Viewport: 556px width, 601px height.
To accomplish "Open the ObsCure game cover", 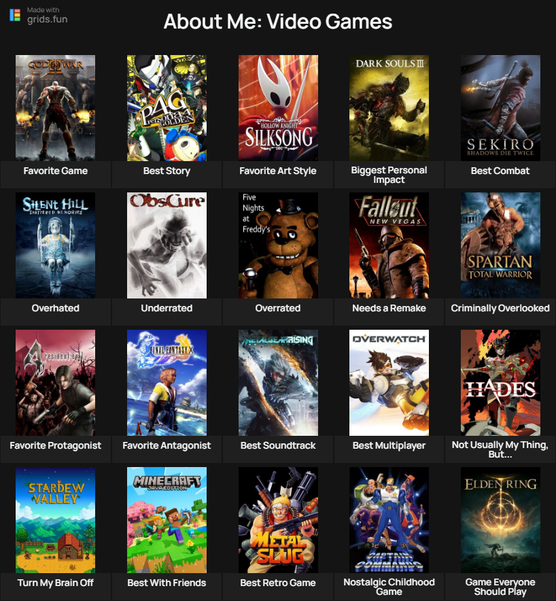I will [x=167, y=245].
